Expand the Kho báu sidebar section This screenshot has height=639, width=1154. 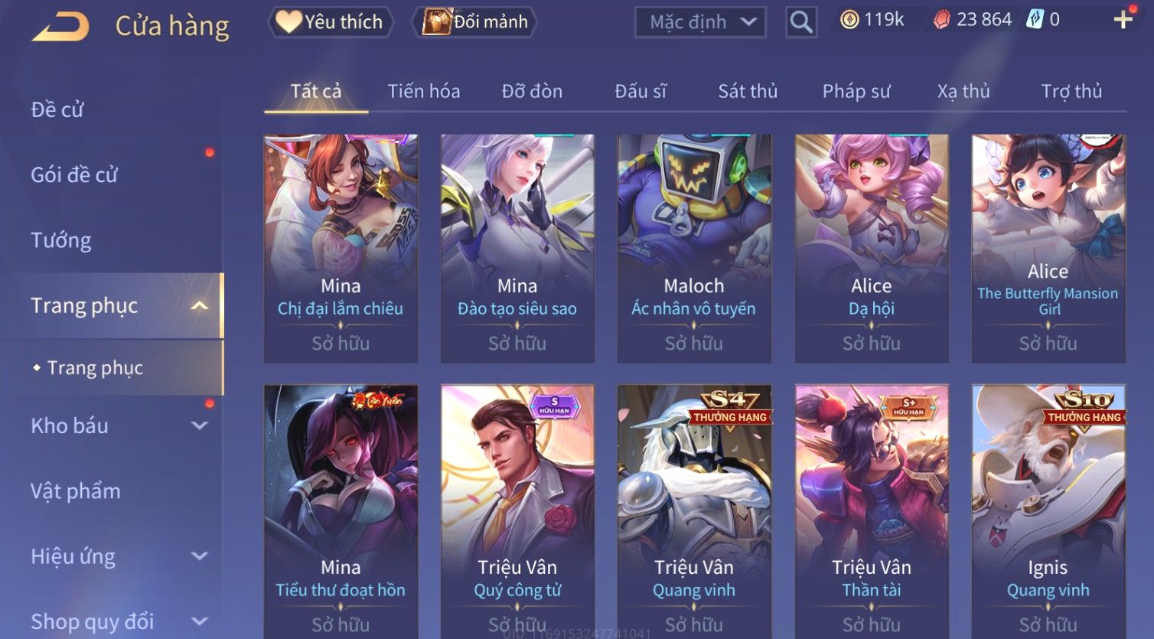coord(199,425)
